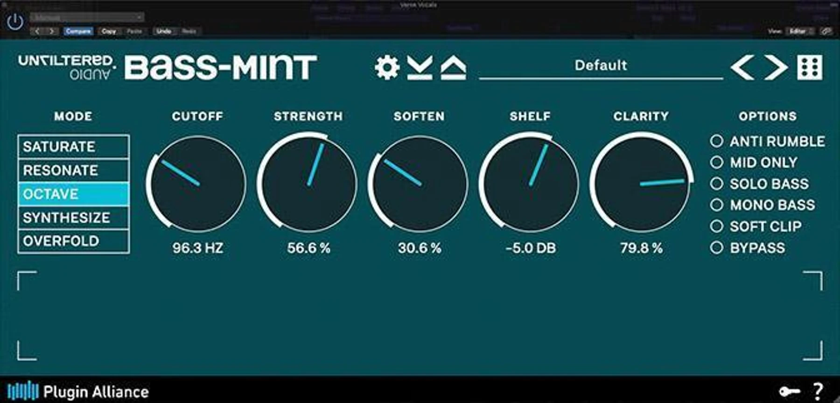The width and height of the screenshot is (840, 403).
Task: Click the Compare button
Action: coord(78,31)
